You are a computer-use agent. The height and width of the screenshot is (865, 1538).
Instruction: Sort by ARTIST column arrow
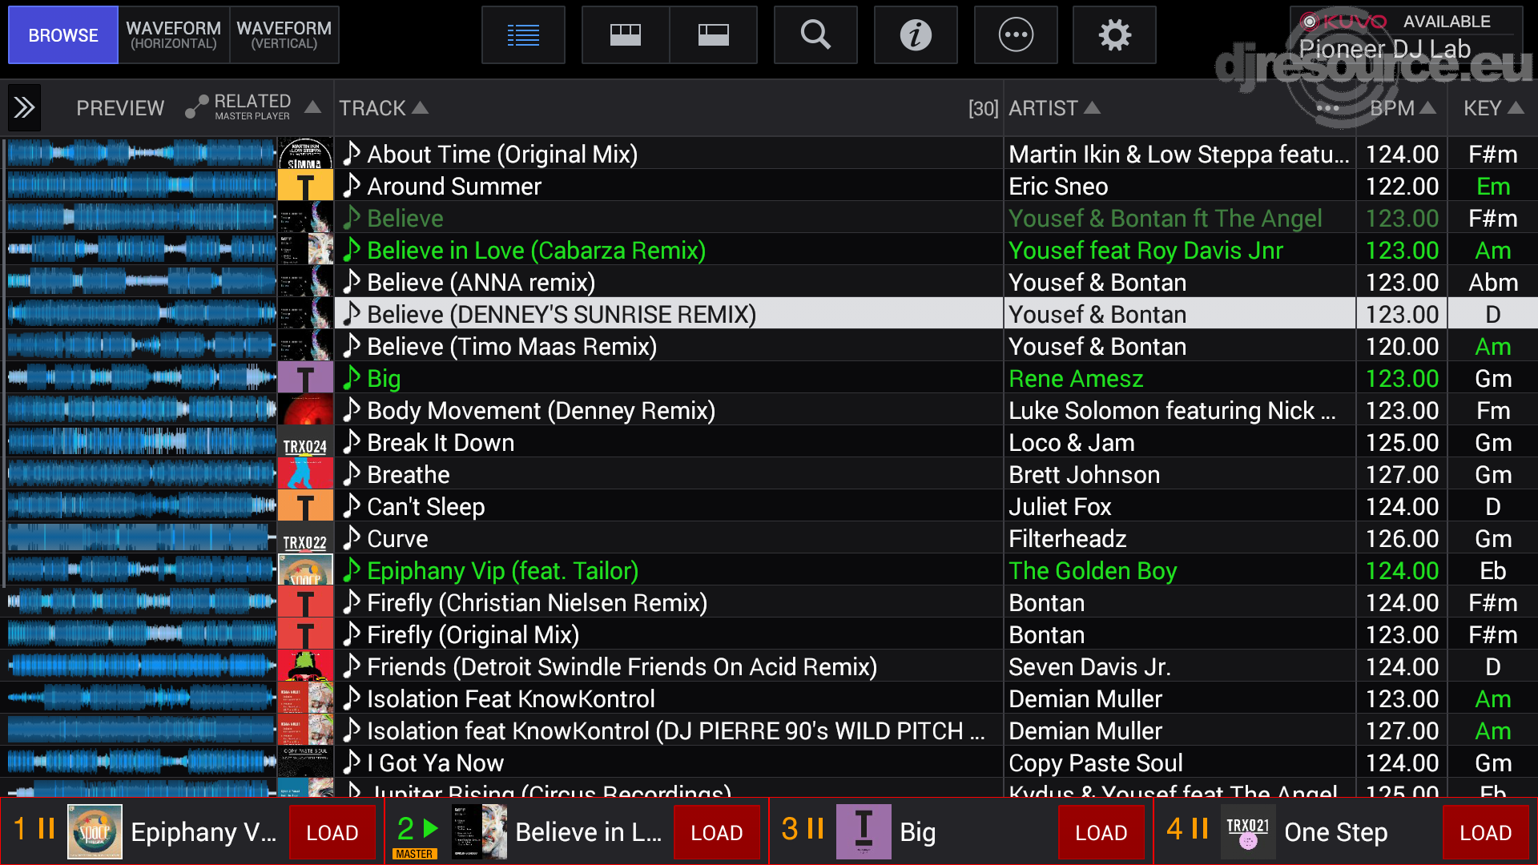(x=1092, y=107)
